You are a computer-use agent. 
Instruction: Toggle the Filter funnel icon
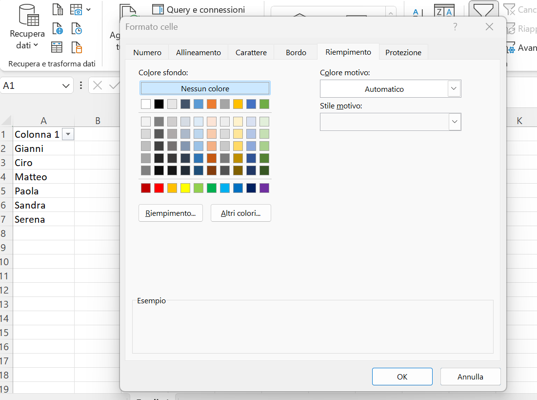(483, 10)
